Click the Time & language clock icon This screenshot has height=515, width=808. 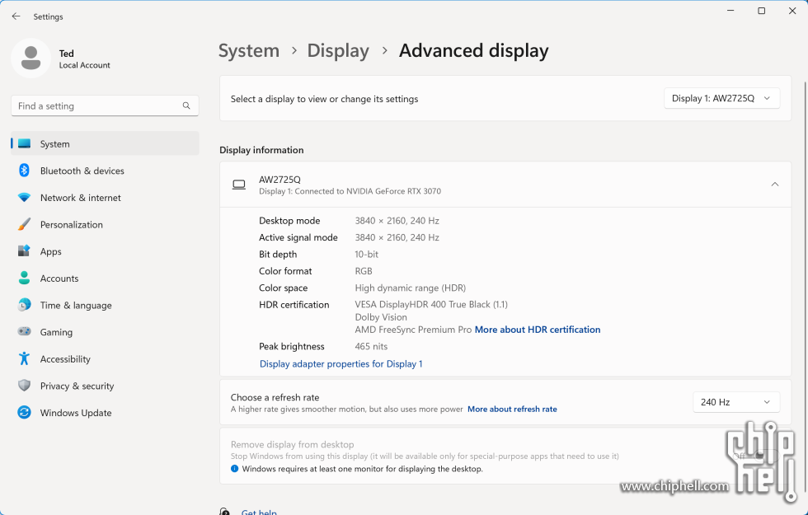[24, 305]
